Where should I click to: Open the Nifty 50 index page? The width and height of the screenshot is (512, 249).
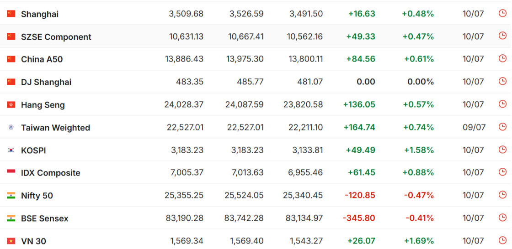point(37,196)
